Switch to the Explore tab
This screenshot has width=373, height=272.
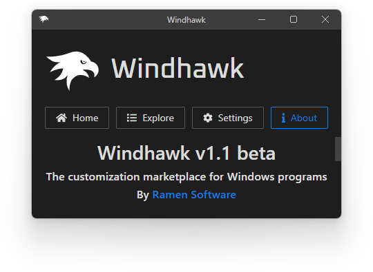coord(151,118)
